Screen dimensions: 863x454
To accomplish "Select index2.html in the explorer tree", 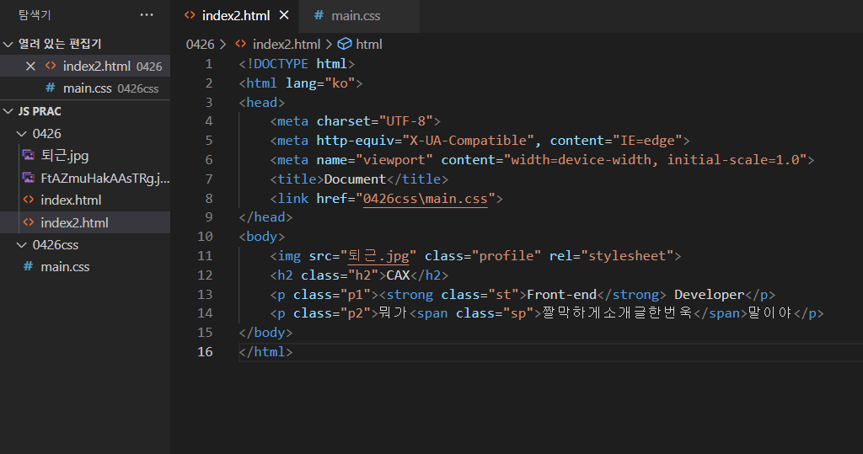I will point(85,223).
